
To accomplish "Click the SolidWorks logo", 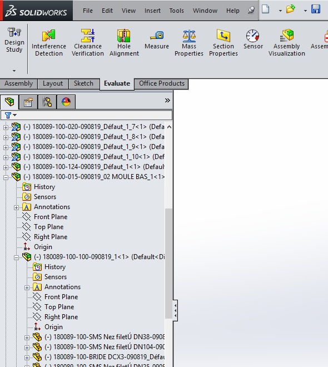I will click(36, 11).
